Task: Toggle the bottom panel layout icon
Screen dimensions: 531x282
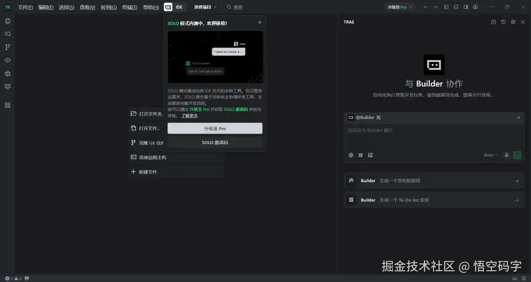Action: coord(456,7)
